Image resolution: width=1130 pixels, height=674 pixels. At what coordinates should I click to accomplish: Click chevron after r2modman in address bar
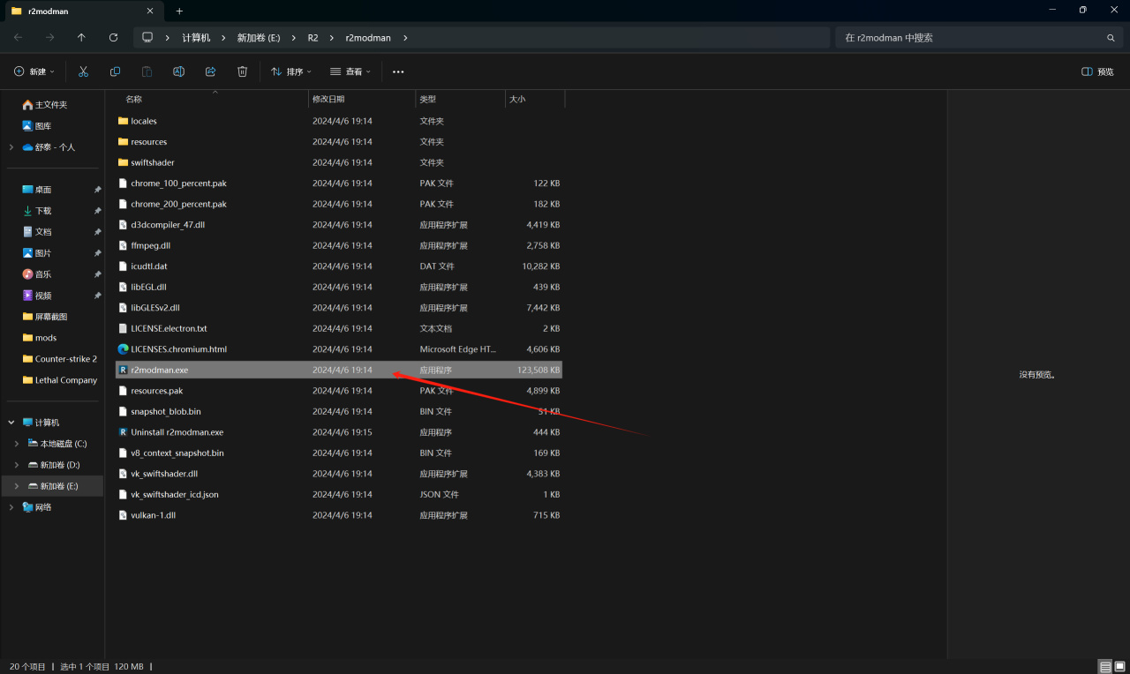point(405,38)
